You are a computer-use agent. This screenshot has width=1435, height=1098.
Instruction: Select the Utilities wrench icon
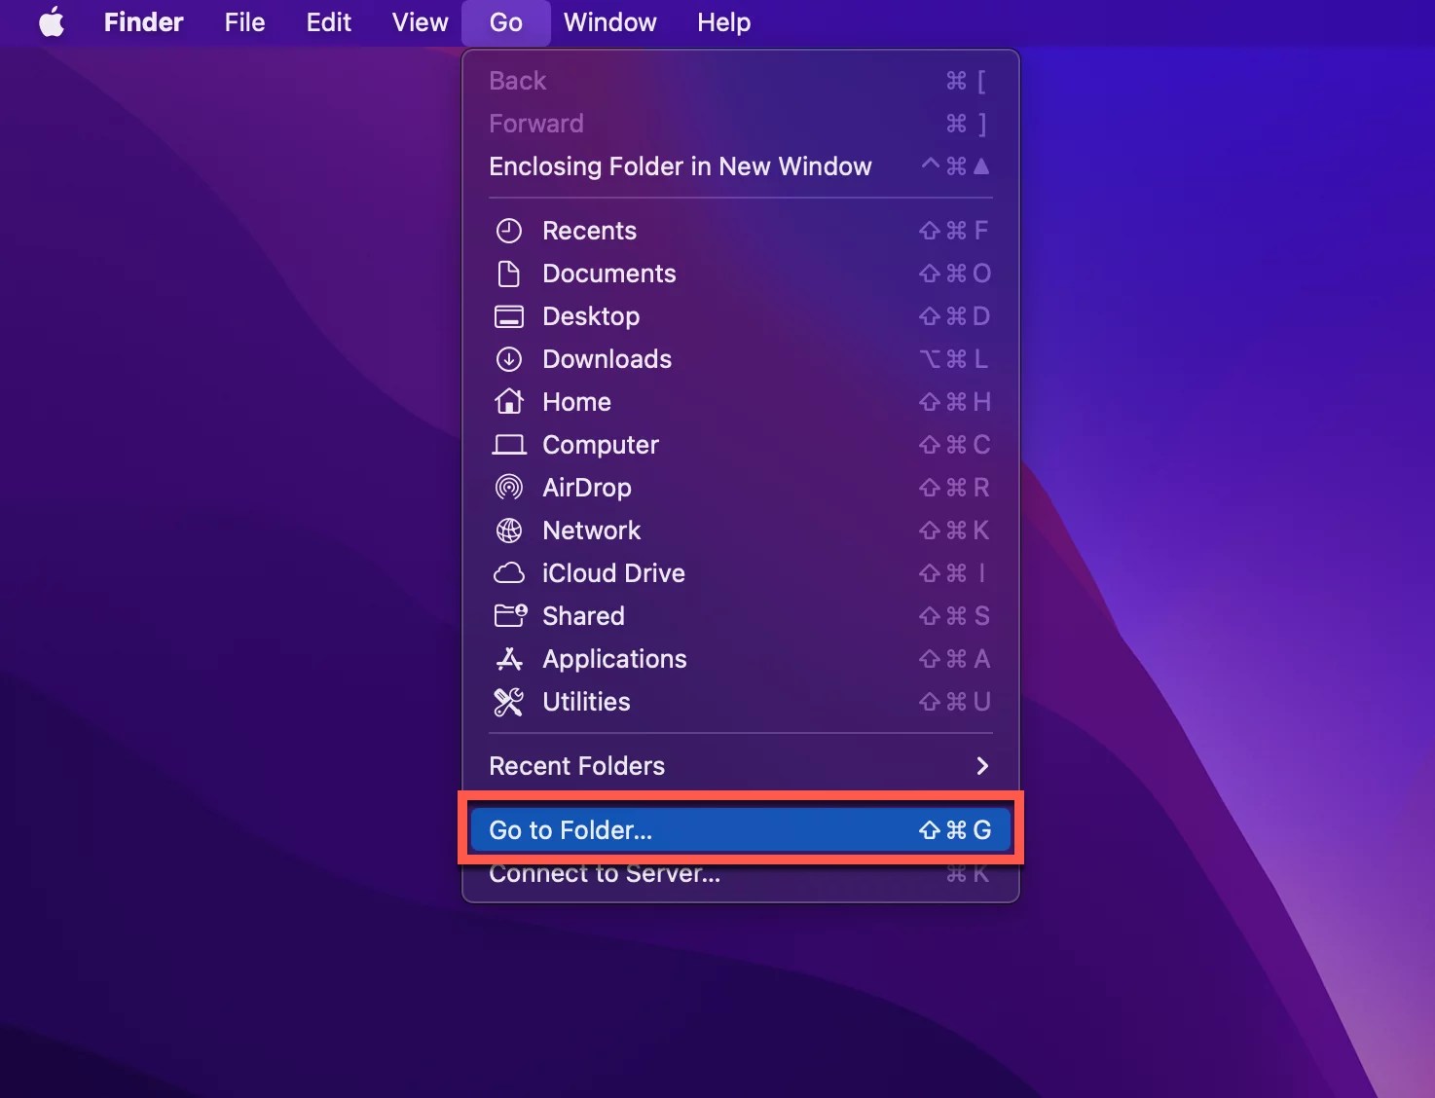coord(509,702)
